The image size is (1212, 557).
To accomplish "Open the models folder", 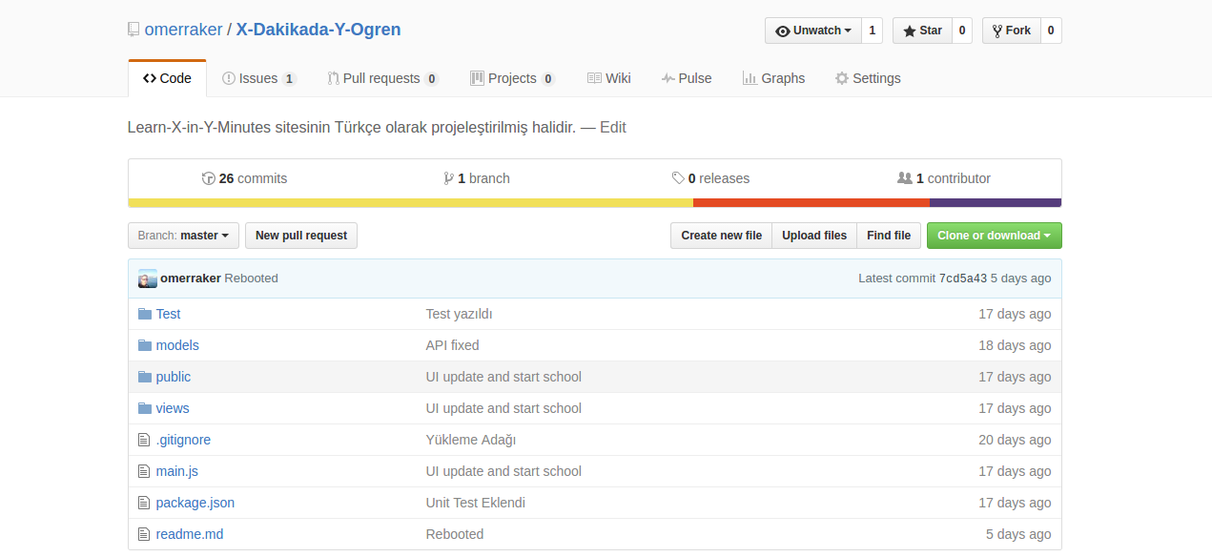I will [x=177, y=345].
